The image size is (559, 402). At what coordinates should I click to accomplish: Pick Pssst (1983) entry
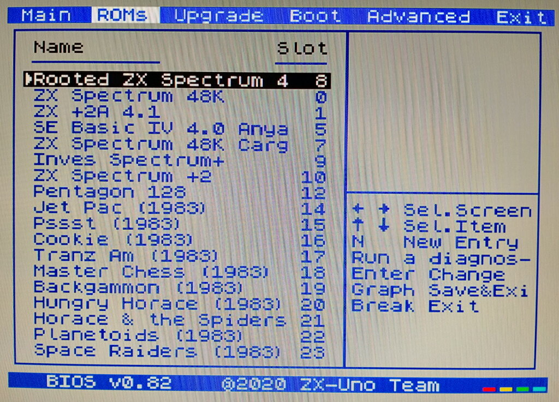point(180,224)
